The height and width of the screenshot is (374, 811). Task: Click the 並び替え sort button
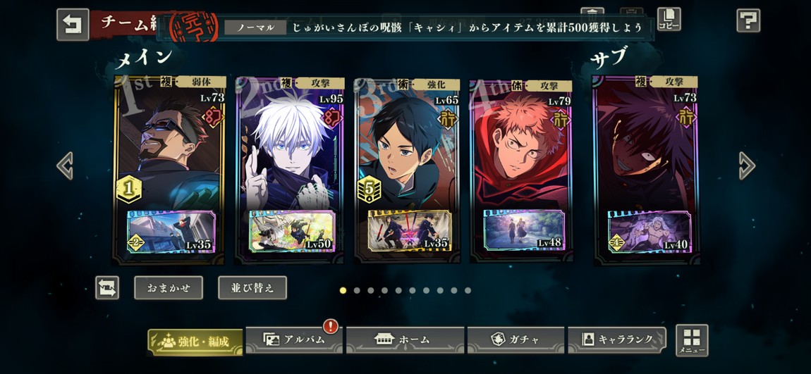point(252,288)
